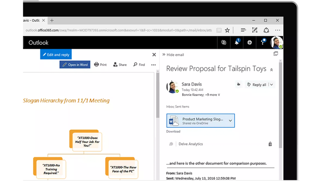
Task: Download the attached document
Action: click(x=173, y=131)
